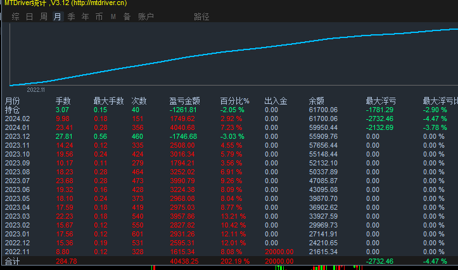The height and width of the screenshot is (270, 458).
Task: Click the -1261.81 position profit value
Action: (x=183, y=110)
